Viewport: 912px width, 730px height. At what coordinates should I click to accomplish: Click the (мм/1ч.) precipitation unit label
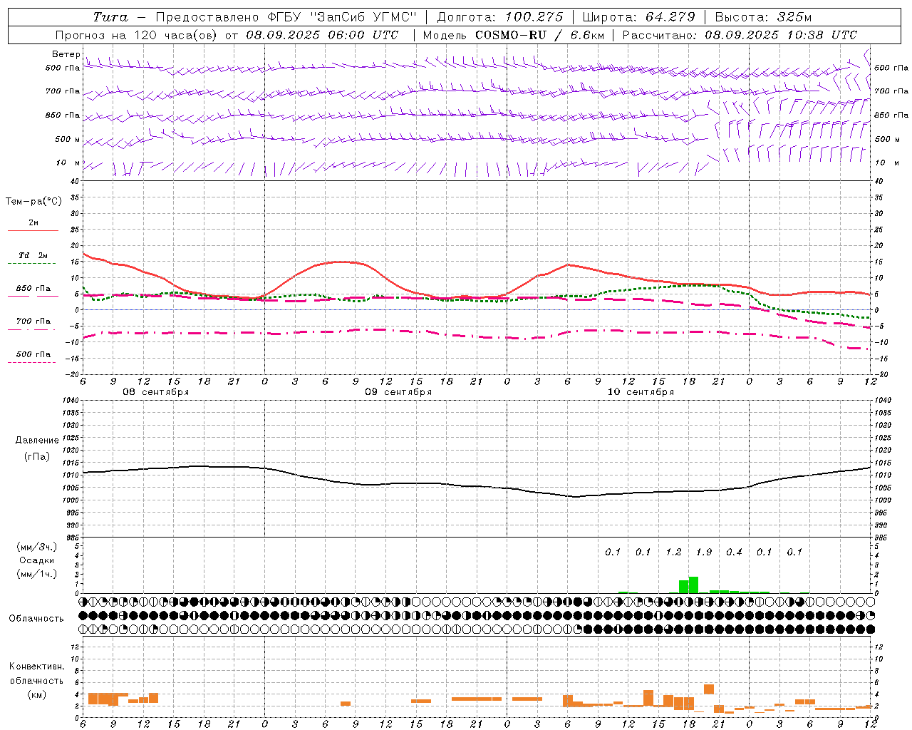[37, 574]
